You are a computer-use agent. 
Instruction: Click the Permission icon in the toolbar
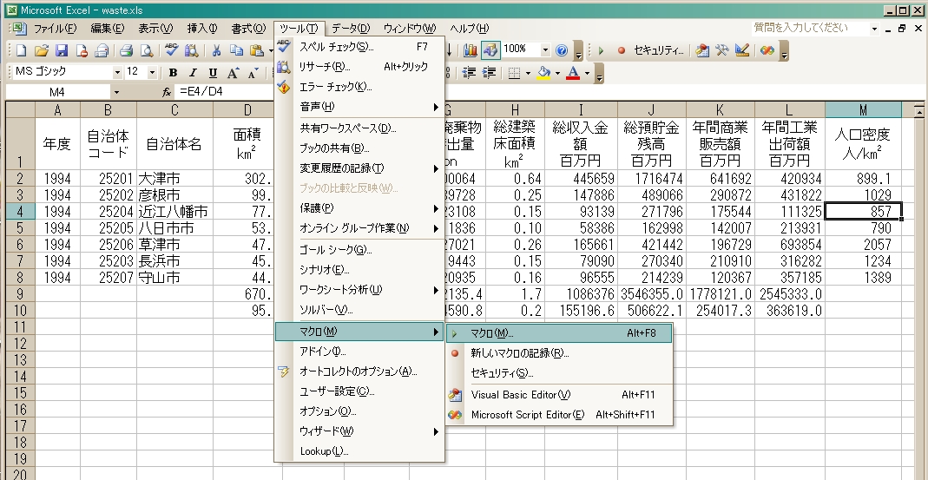point(82,51)
